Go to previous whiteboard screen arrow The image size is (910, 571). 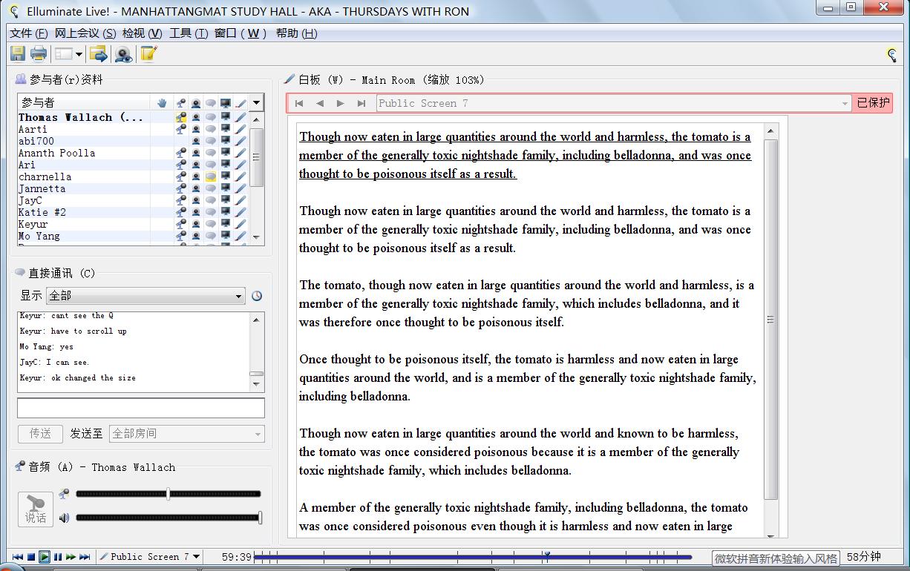[320, 103]
